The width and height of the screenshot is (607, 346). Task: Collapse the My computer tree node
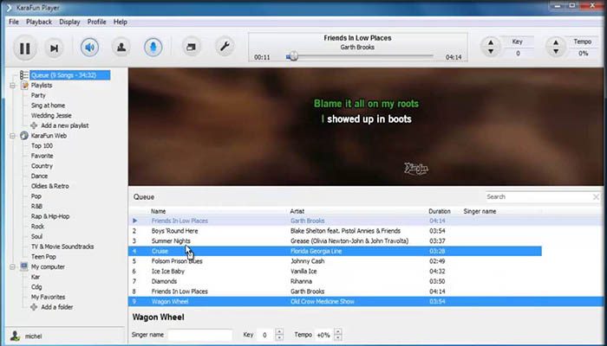(13, 266)
